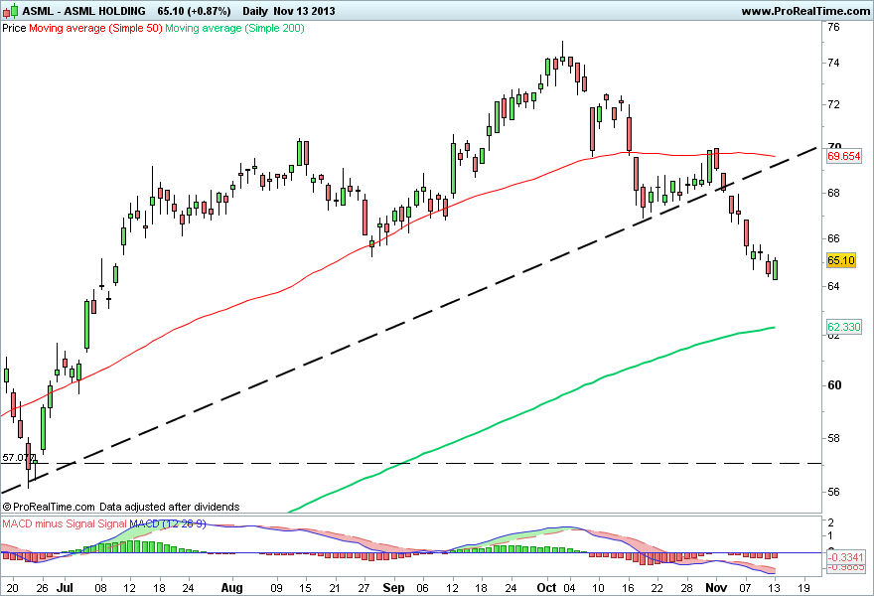Screen dimensions: 874x596
Task: Click the 76 price axis label
Action: tap(833, 27)
